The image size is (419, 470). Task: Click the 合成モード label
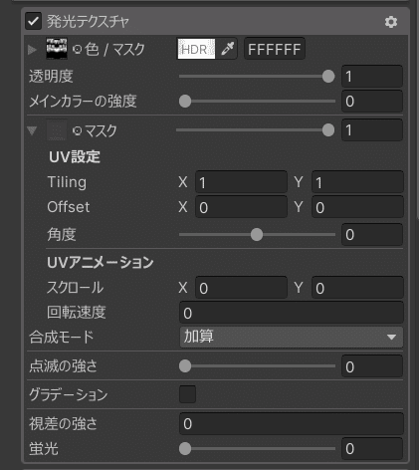(x=62, y=338)
